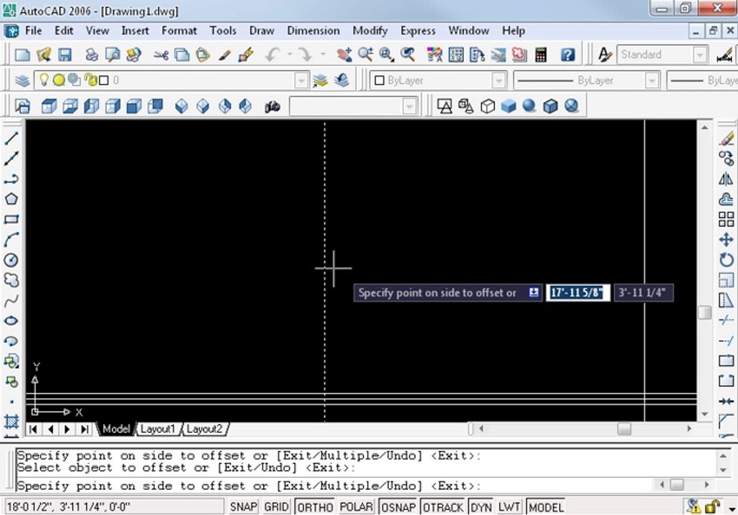Select the Rectangle tool

[x=11, y=220]
